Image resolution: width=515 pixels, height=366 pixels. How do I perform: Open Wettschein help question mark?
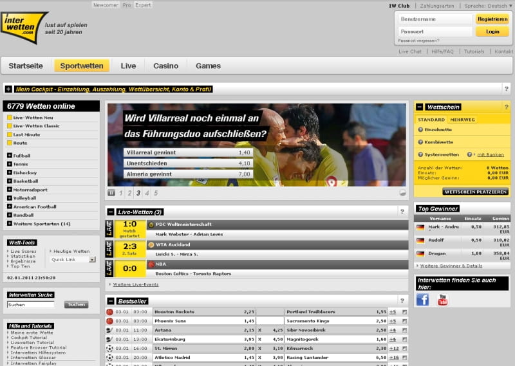506,107
